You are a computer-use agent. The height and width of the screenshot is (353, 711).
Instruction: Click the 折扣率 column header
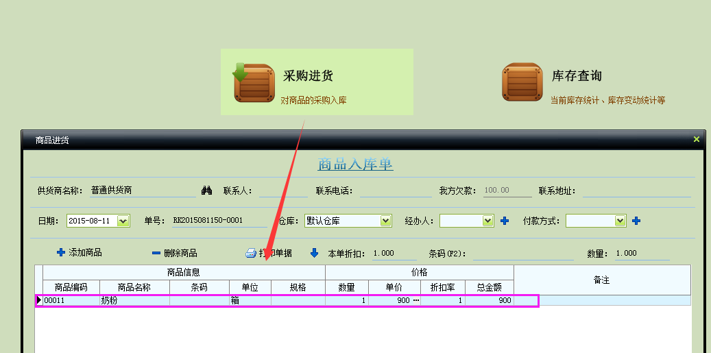pyautogui.click(x=443, y=287)
